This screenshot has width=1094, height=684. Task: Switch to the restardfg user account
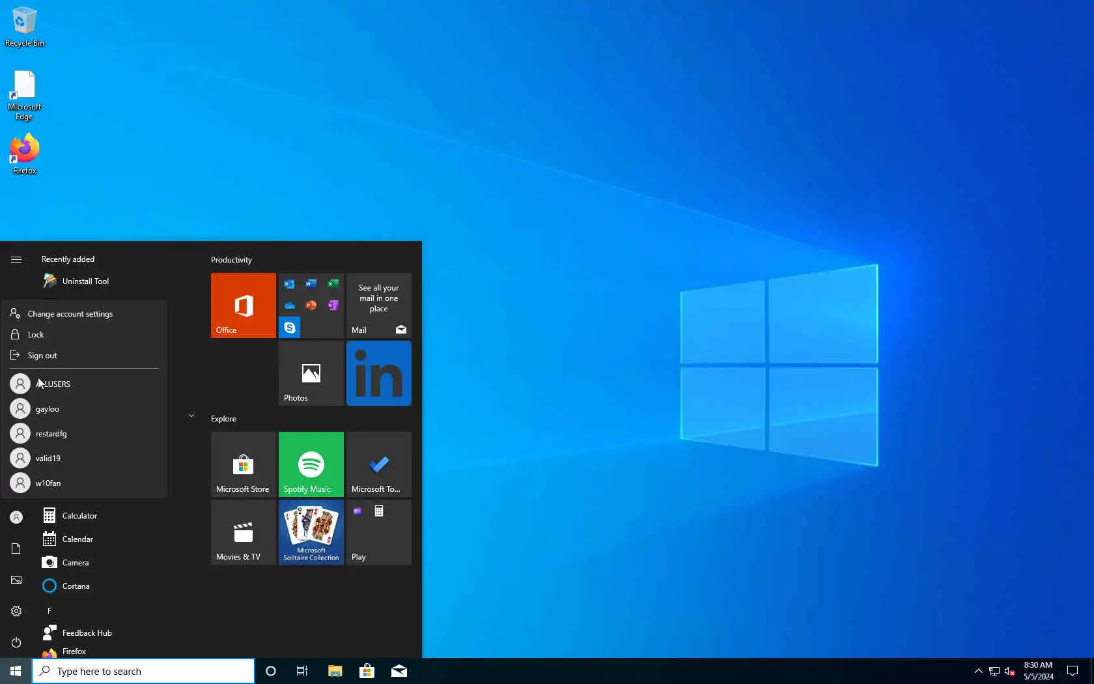[x=85, y=433]
